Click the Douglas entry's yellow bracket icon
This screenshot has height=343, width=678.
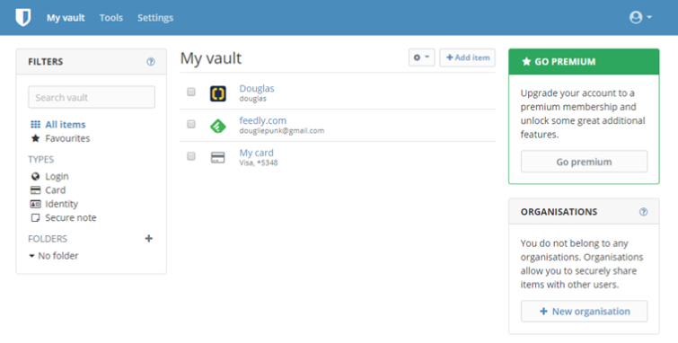point(218,93)
